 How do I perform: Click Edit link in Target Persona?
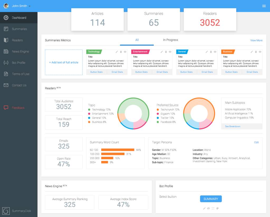256,142
